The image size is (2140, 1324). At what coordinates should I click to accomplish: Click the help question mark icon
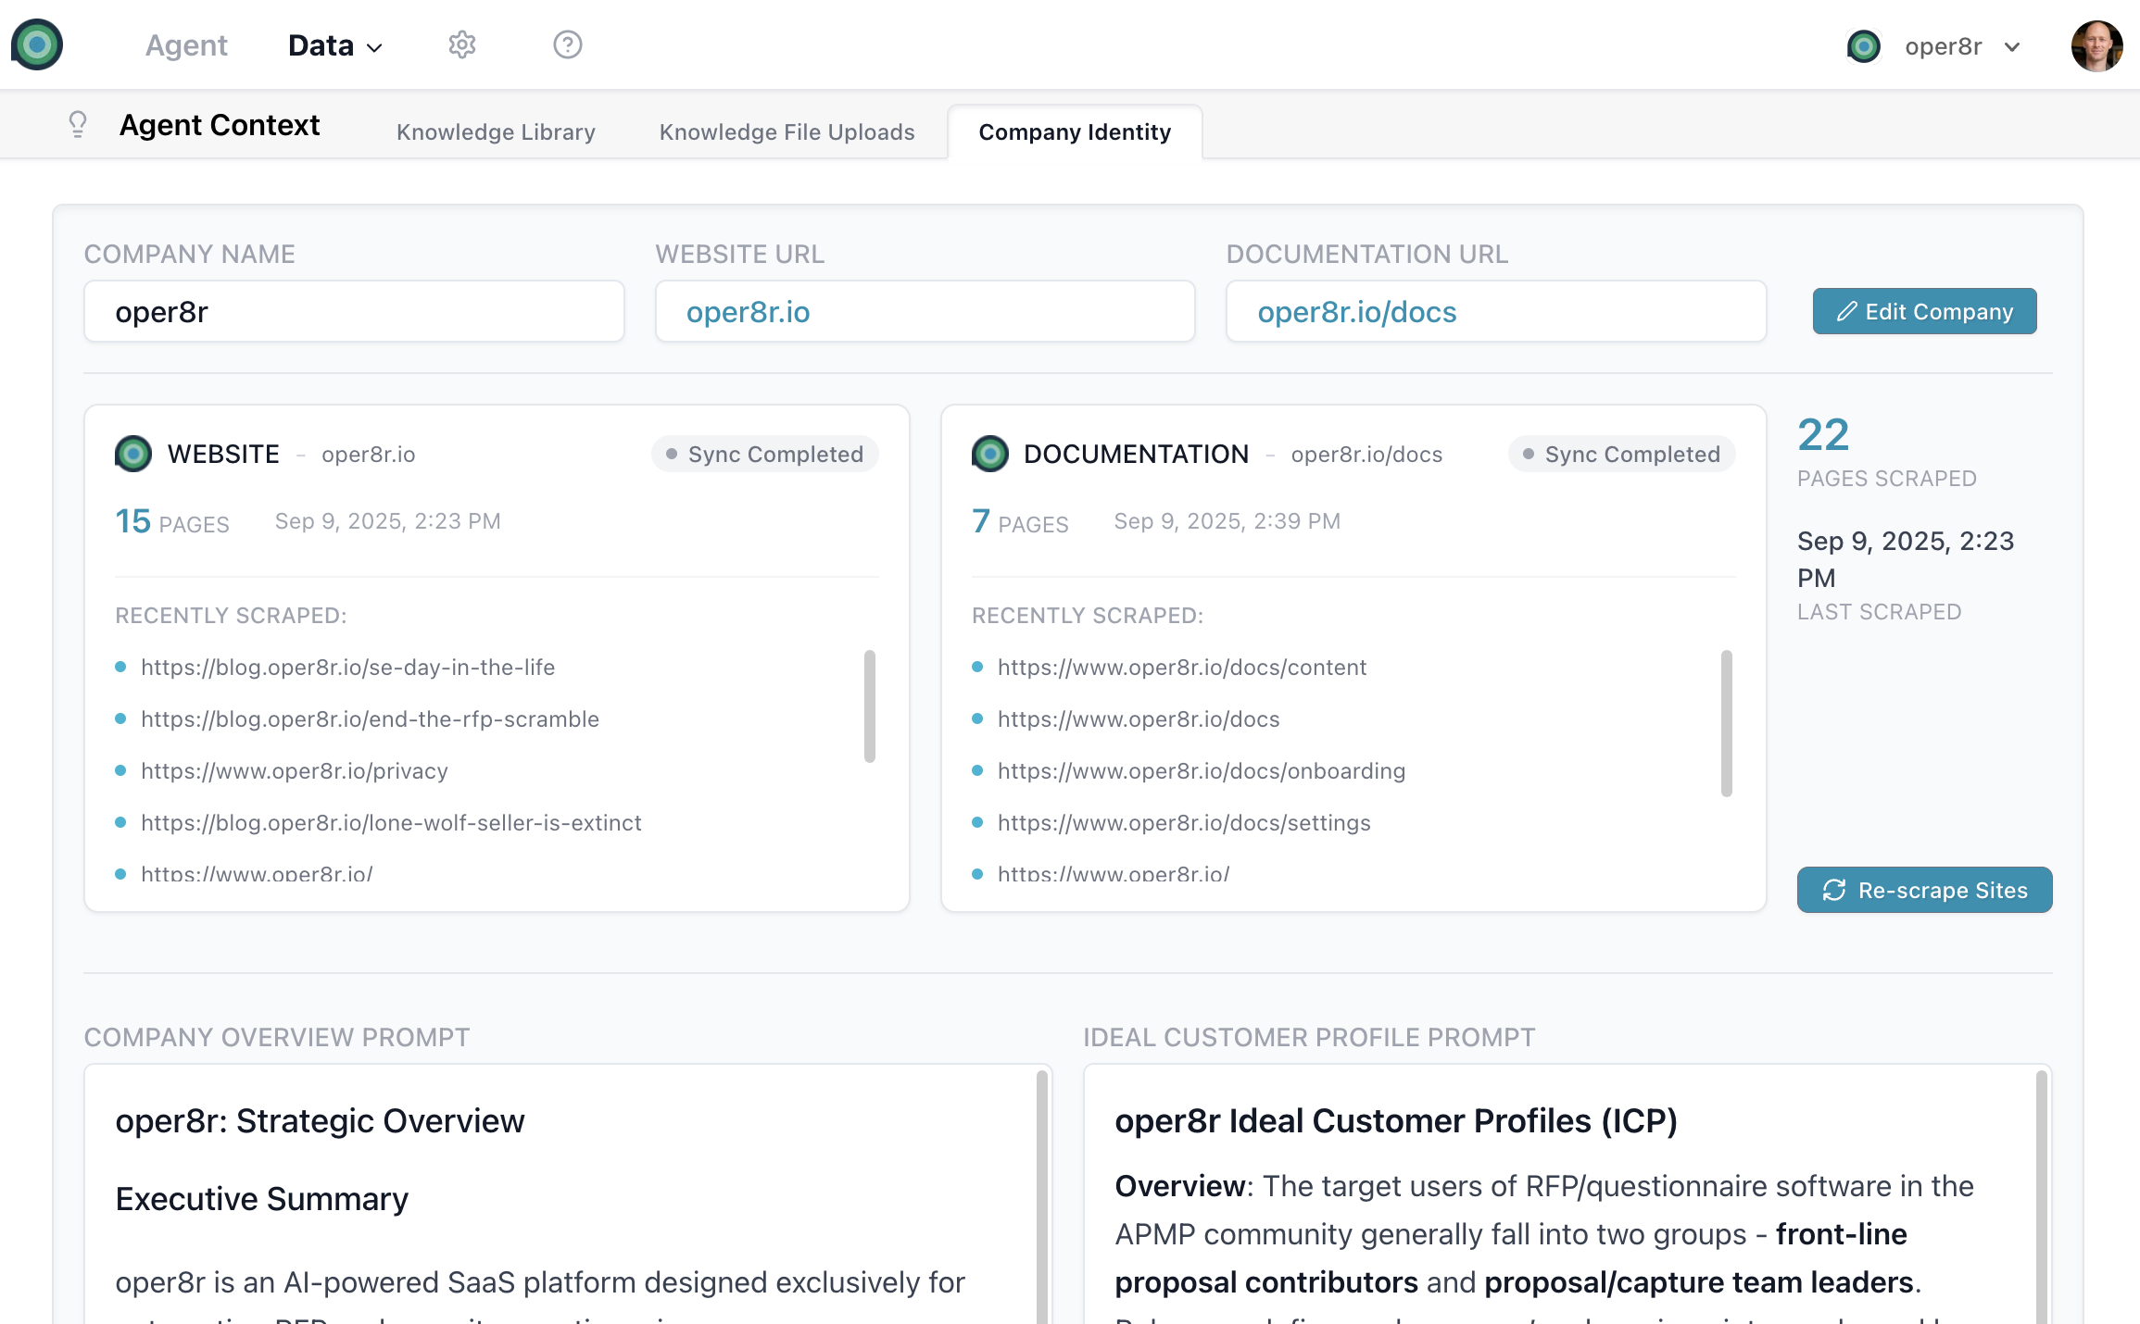coord(567,44)
